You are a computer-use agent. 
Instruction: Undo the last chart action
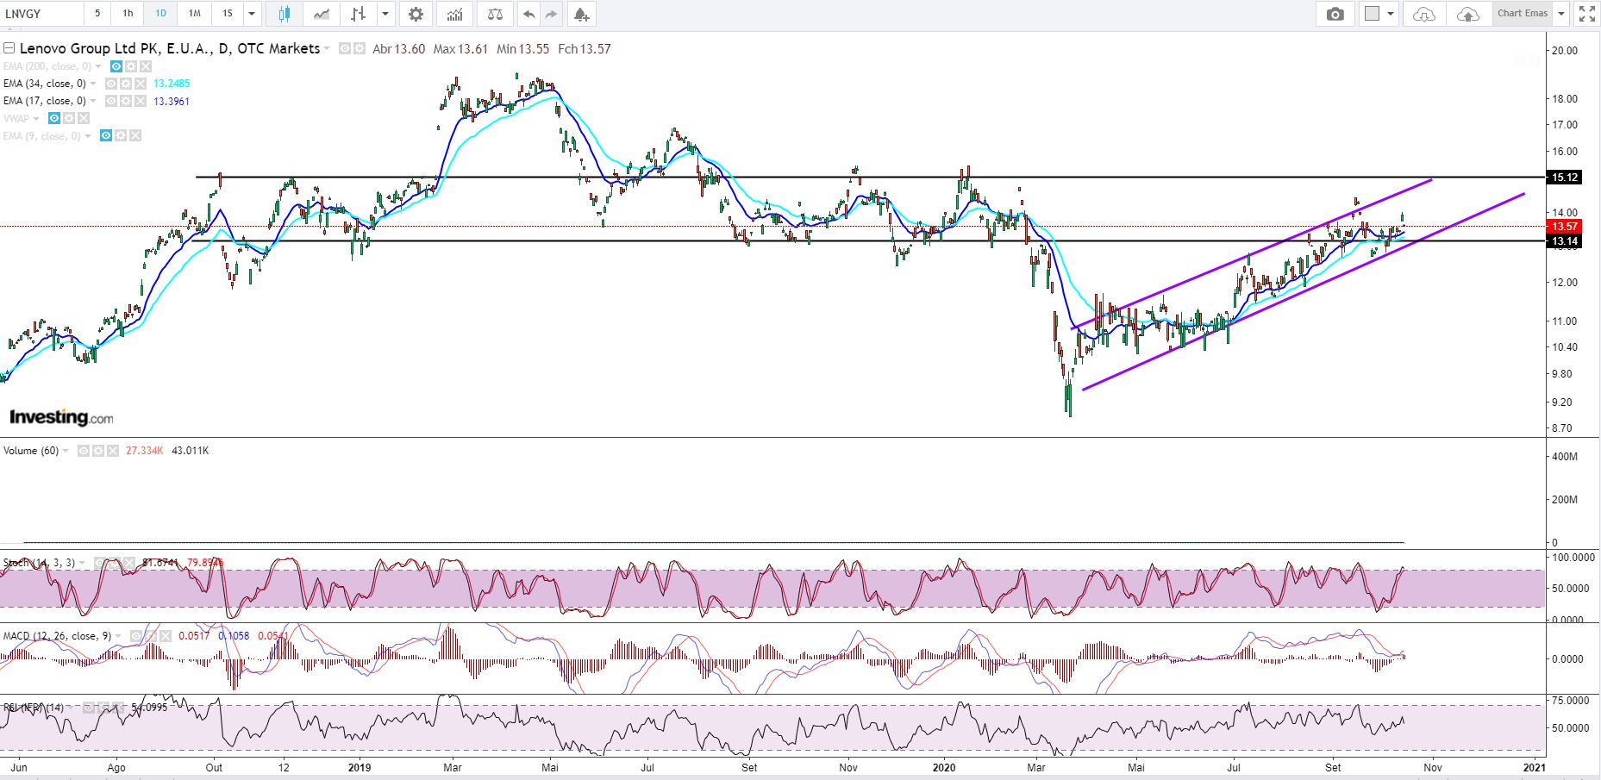coord(528,14)
